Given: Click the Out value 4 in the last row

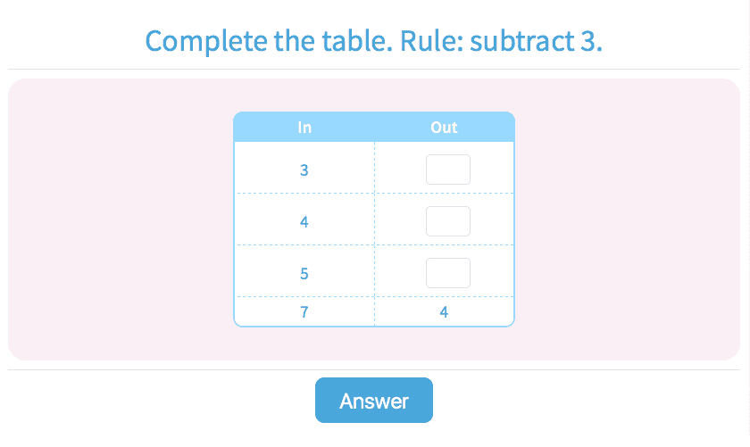Looking at the screenshot, I should click(x=444, y=312).
